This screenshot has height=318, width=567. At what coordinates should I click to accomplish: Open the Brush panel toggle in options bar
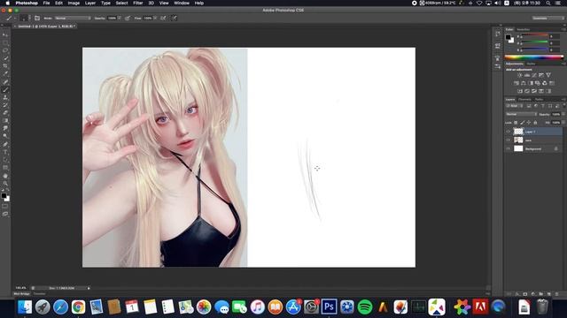click(x=37, y=18)
